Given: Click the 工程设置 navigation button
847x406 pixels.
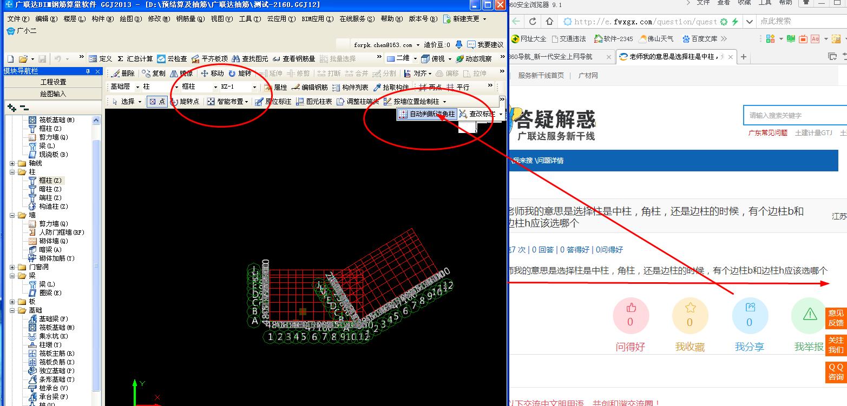Looking at the screenshot, I should 53,82.
